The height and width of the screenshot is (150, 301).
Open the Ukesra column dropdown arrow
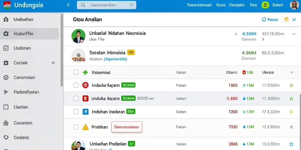(292, 72)
